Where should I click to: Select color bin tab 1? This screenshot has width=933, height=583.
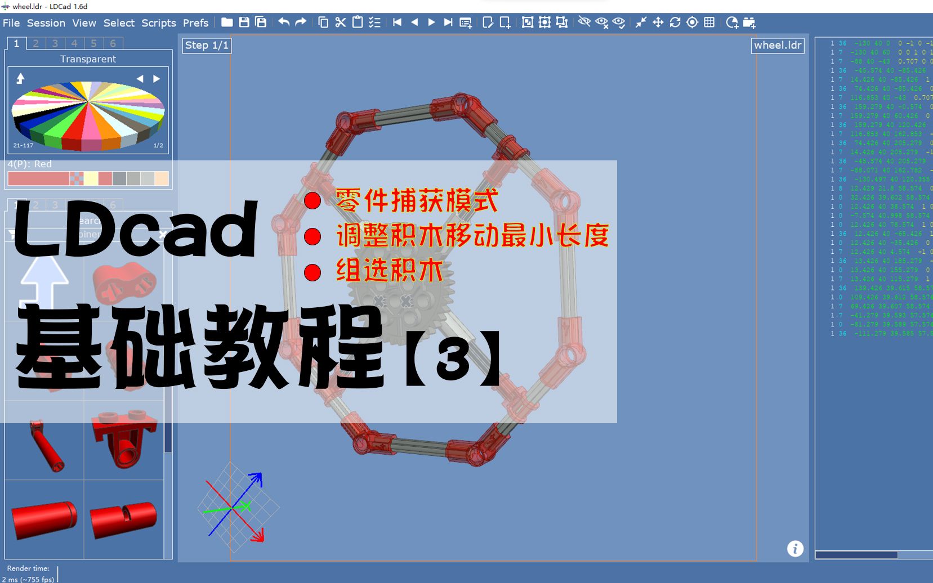pyautogui.click(x=16, y=43)
